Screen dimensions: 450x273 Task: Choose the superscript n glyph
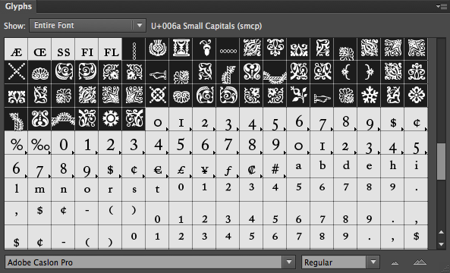[x=63, y=190]
